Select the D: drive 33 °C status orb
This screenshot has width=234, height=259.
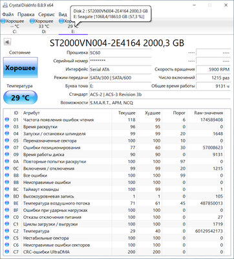pyautogui.click(x=32, y=21)
